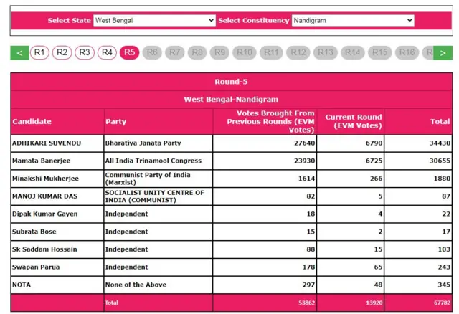
Task: Select the Mamata Banerjee candidate row
Action: coord(44,161)
